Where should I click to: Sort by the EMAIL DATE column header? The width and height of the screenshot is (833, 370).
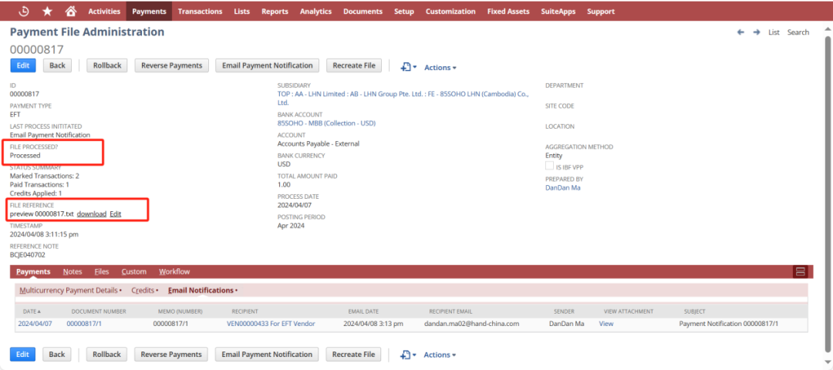point(363,311)
